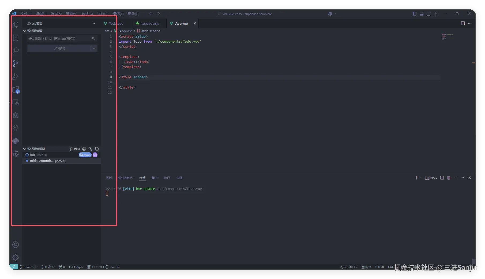This screenshot has width=485, height=279.
Task: Click the fetch icon in 源代码管理图 header
Action: (x=91, y=149)
